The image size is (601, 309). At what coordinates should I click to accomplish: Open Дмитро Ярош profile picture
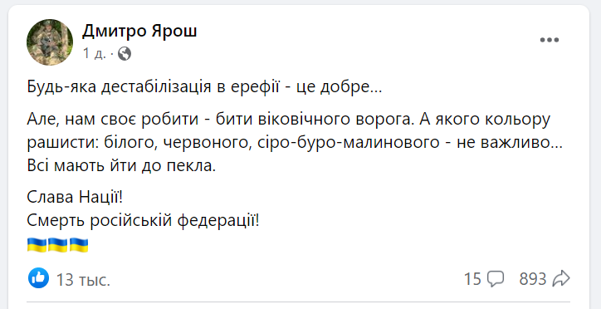pos(50,42)
